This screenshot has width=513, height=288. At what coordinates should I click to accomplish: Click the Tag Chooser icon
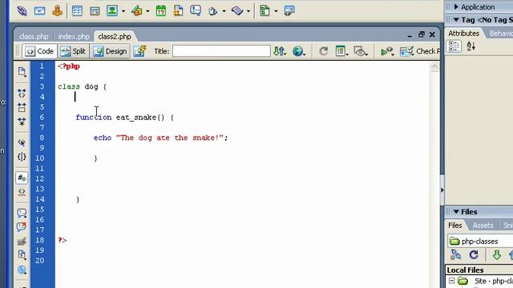289,10
